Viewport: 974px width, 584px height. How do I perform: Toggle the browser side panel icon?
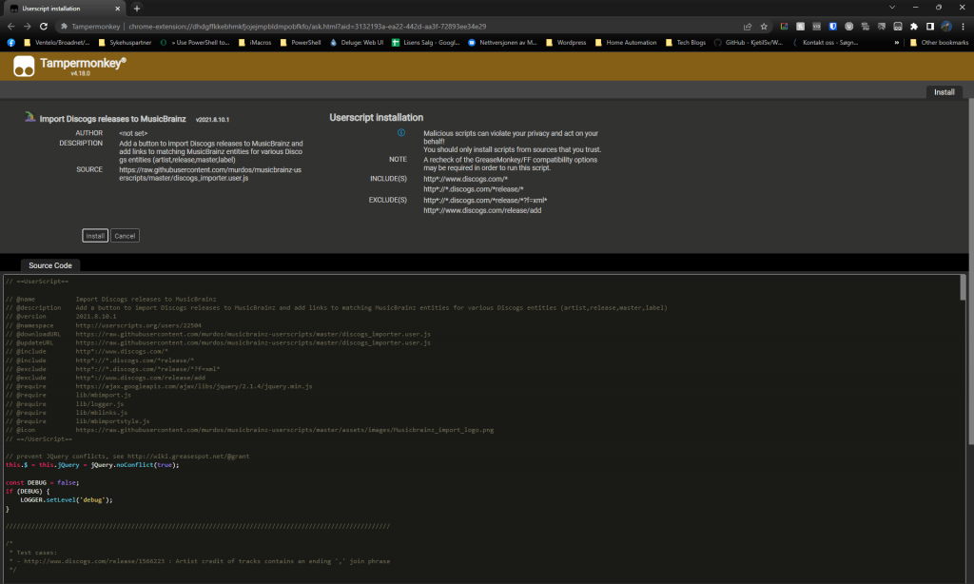(930, 26)
